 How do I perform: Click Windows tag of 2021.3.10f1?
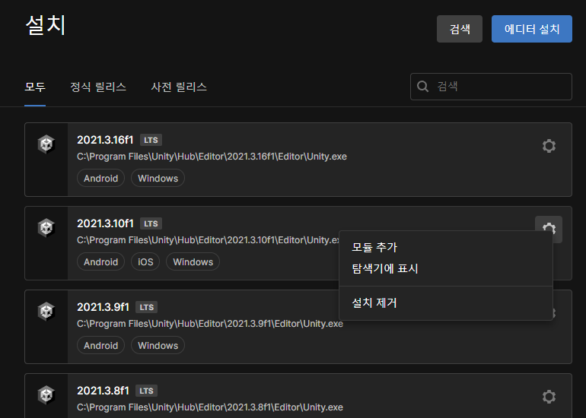pos(193,262)
